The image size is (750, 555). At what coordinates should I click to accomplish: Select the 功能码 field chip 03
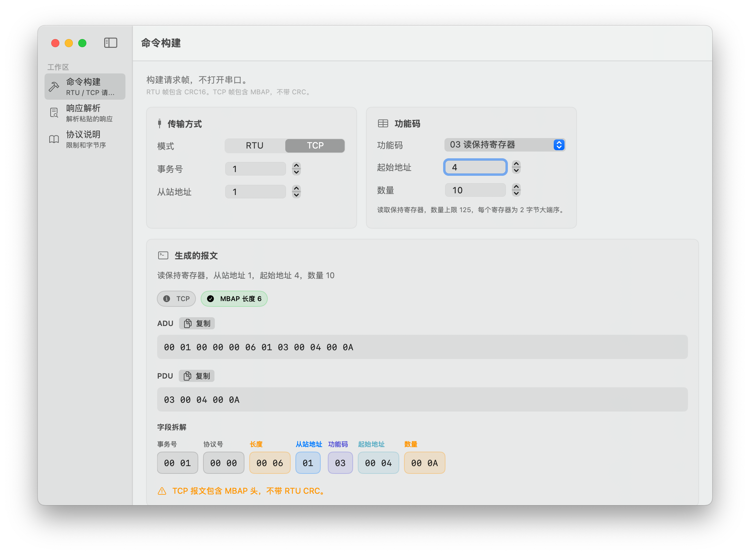tap(340, 463)
